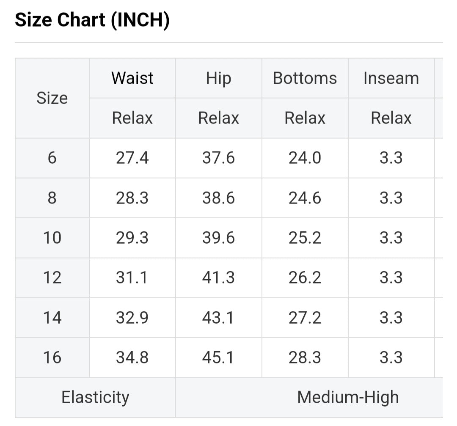This screenshot has width=457, height=426.
Task: Click the Size Chart (INCH) heading
Action: pyautogui.click(x=92, y=21)
